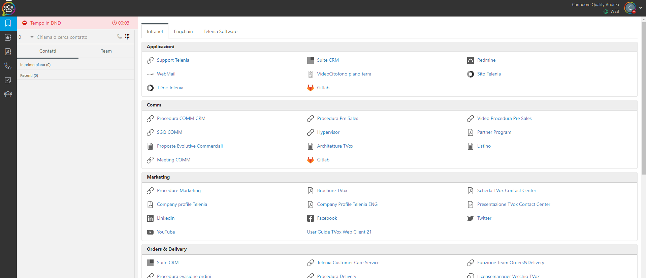The width and height of the screenshot is (646, 278).
Task: Click the Gitlab fox icon under Applicazioni
Action: (311, 88)
